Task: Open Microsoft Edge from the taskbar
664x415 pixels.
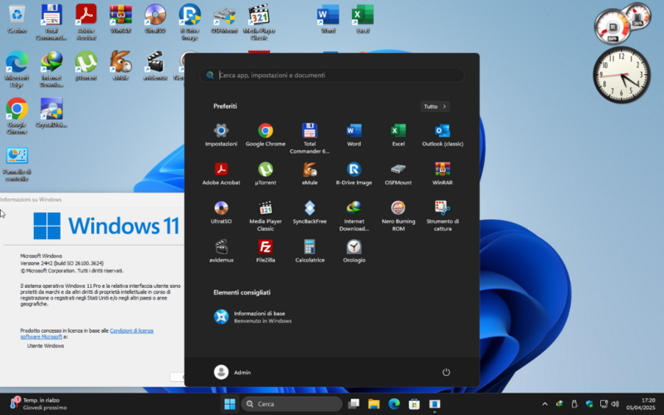Action: click(393, 404)
